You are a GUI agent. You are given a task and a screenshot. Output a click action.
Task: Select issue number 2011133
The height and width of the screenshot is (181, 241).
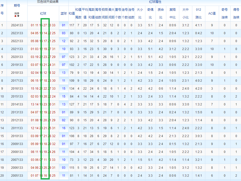pyautogui.click(x=17, y=128)
